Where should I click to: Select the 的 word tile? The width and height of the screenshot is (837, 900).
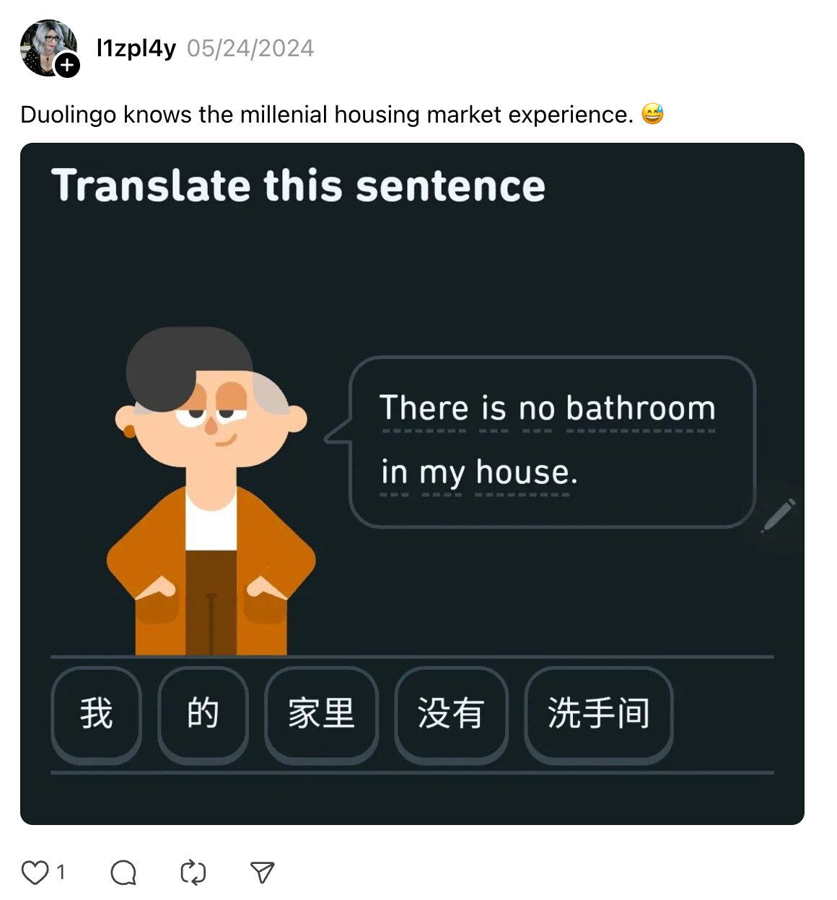203,714
